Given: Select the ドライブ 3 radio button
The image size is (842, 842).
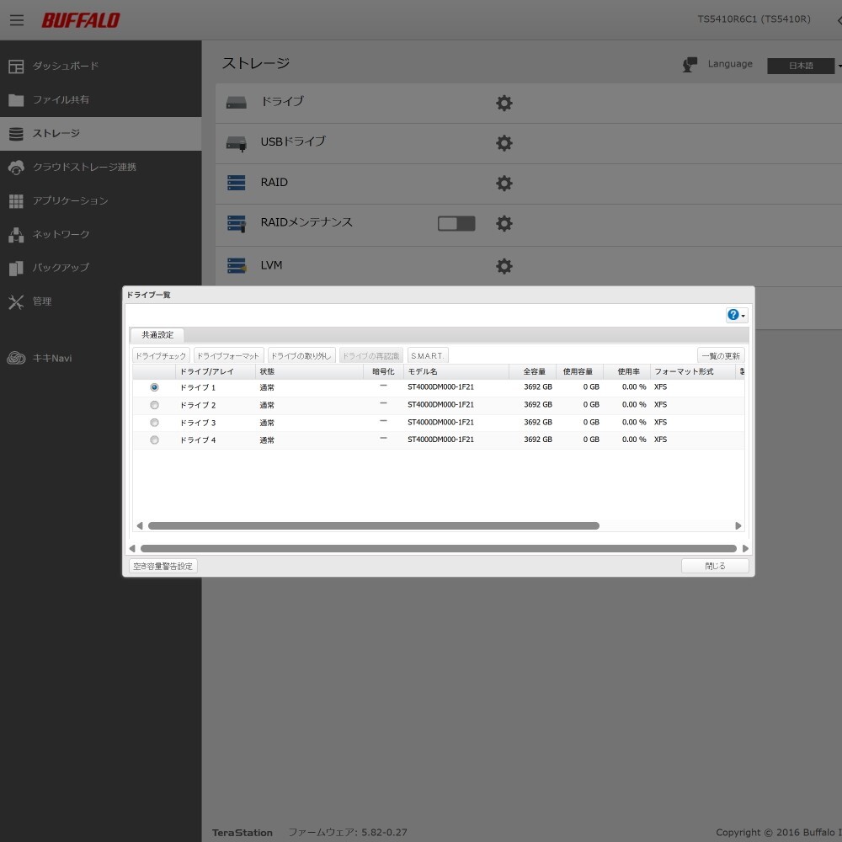Looking at the screenshot, I should (x=154, y=423).
